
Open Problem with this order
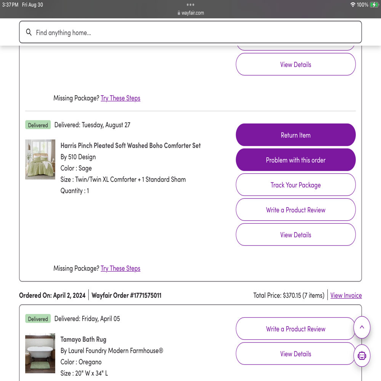pos(296,160)
